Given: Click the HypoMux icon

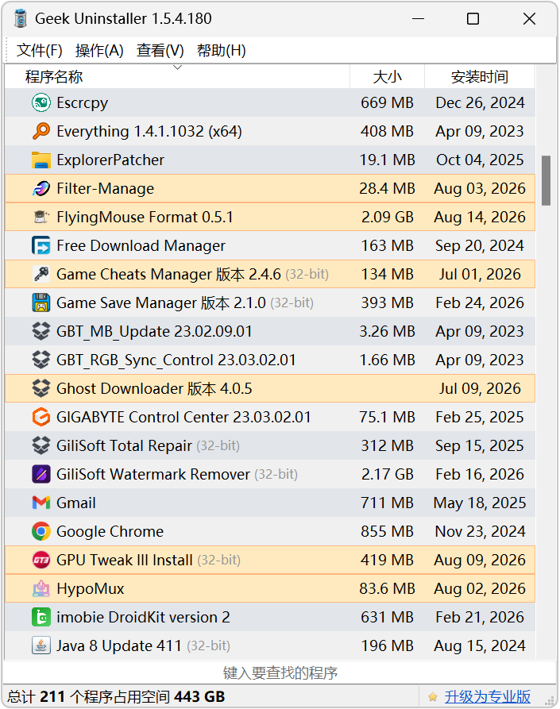Looking at the screenshot, I should 41,588.
